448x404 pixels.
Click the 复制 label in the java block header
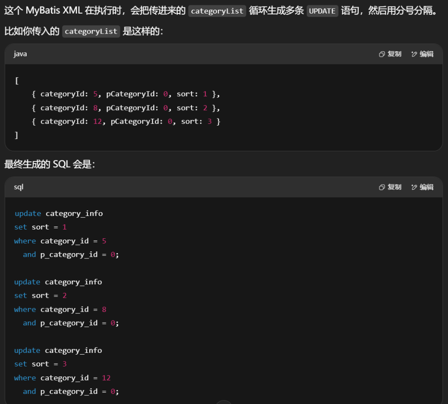(x=394, y=54)
